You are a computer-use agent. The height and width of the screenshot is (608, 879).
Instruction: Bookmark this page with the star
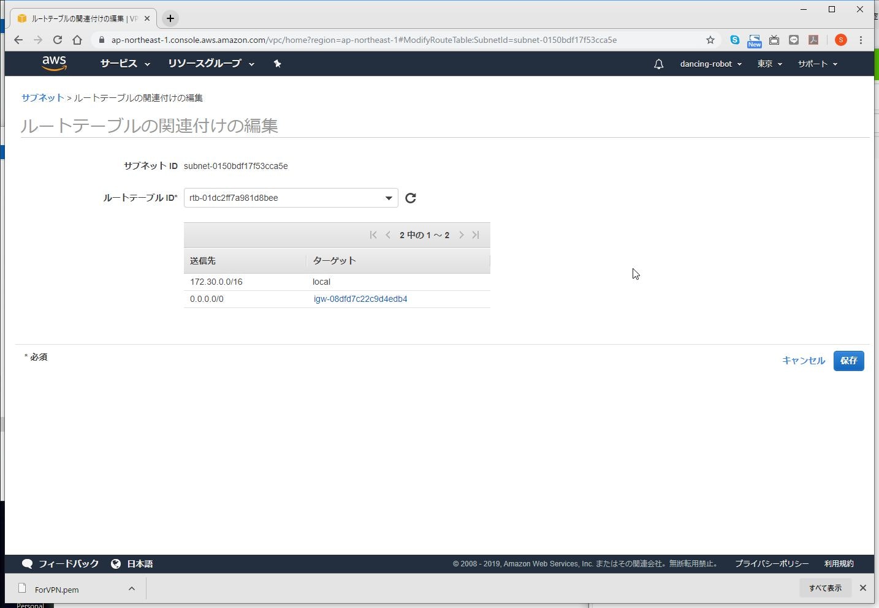[x=710, y=40]
